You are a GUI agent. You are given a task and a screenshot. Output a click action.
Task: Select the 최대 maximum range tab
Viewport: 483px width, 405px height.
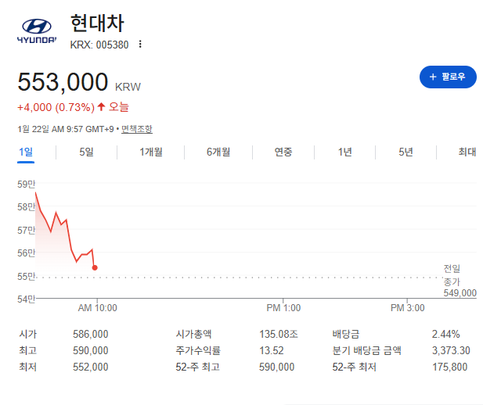(x=467, y=152)
